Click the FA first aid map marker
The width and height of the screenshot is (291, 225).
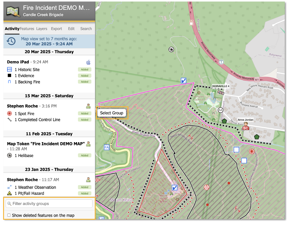tap(107, 147)
